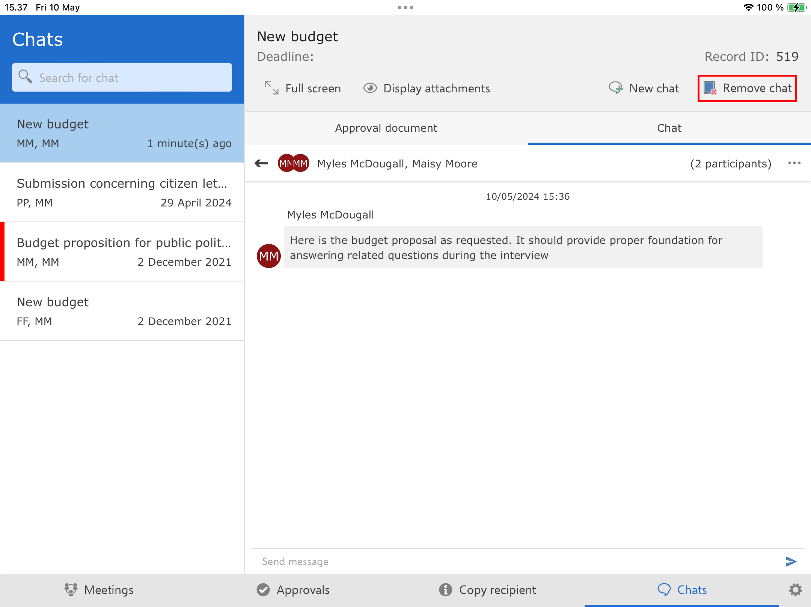Open the Meetings section
The image size is (811, 607).
(99, 590)
